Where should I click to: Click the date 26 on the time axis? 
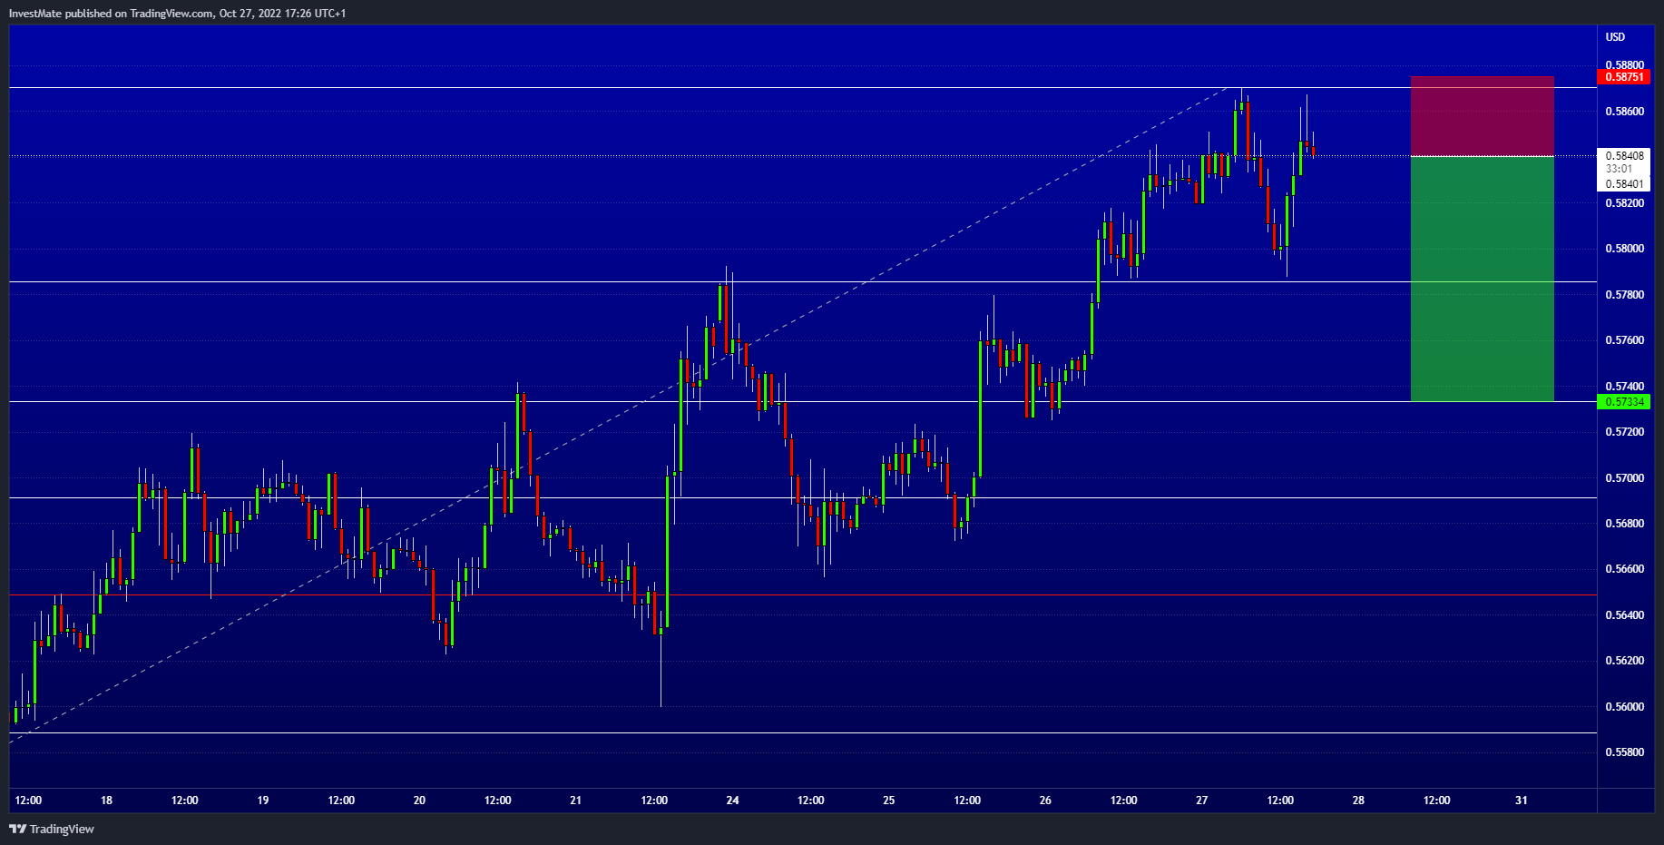pos(1045,801)
